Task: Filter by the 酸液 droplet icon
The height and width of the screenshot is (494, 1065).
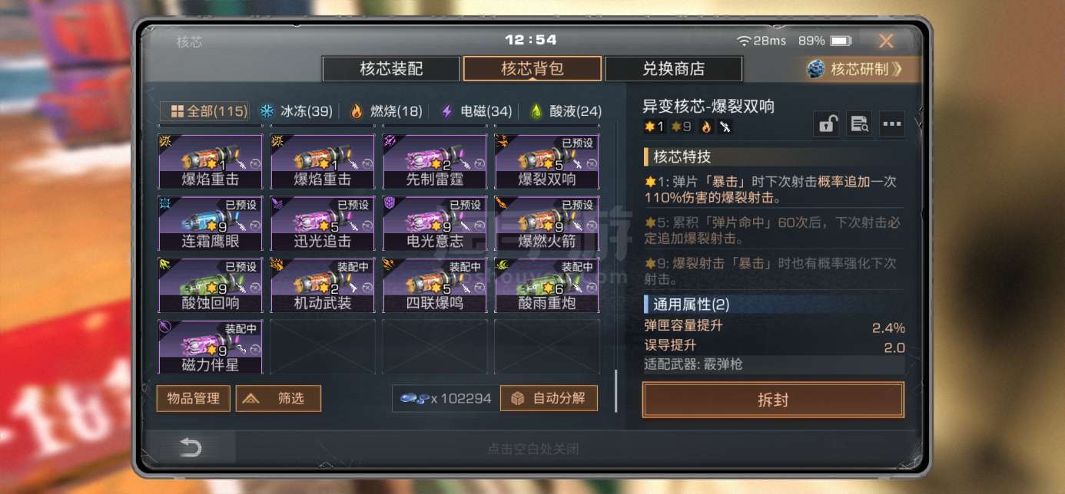Action: point(536,111)
